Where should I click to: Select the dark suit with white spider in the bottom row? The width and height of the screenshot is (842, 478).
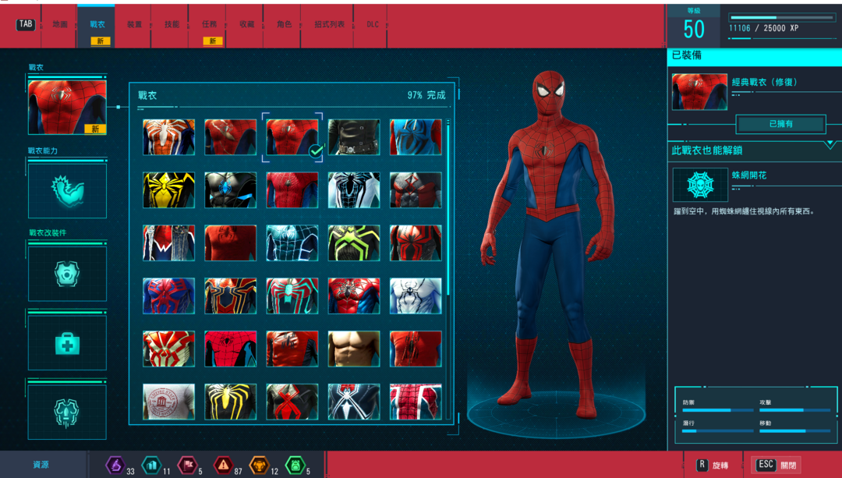[354, 402]
